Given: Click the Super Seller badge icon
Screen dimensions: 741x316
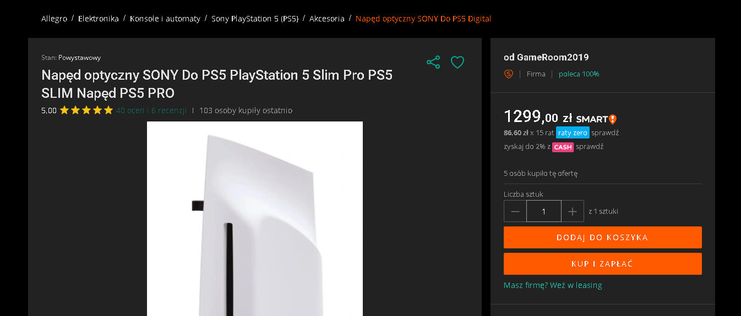Looking at the screenshot, I should (x=509, y=74).
